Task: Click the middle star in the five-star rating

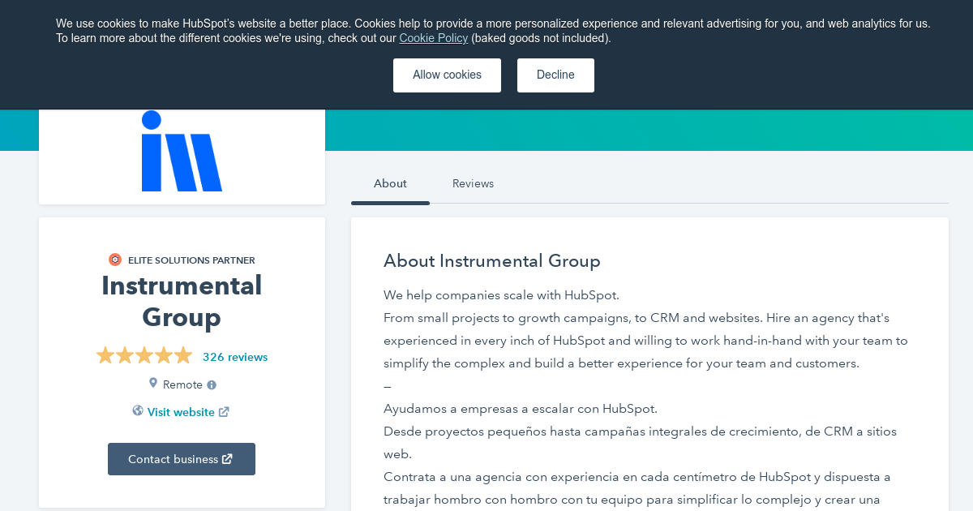Action: [144, 355]
